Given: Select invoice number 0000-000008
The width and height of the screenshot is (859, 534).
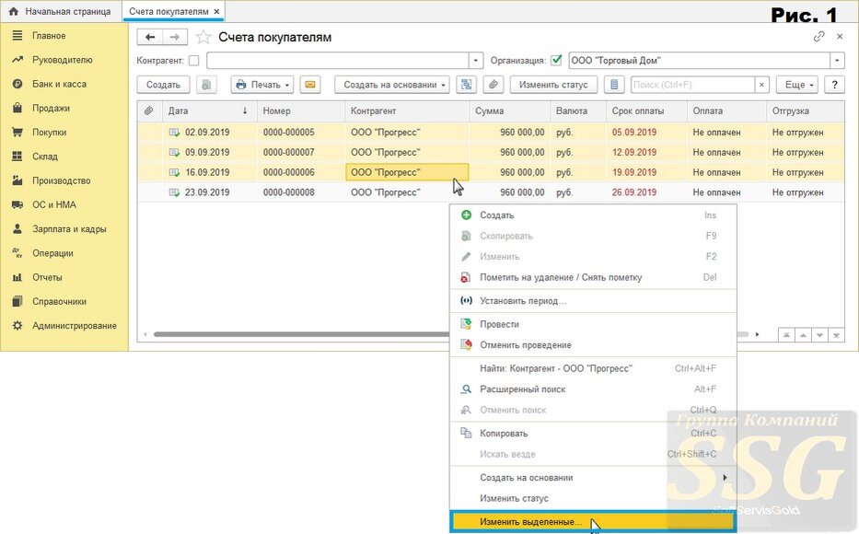Looking at the screenshot, I should pyautogui.click(x=289, y=192).
